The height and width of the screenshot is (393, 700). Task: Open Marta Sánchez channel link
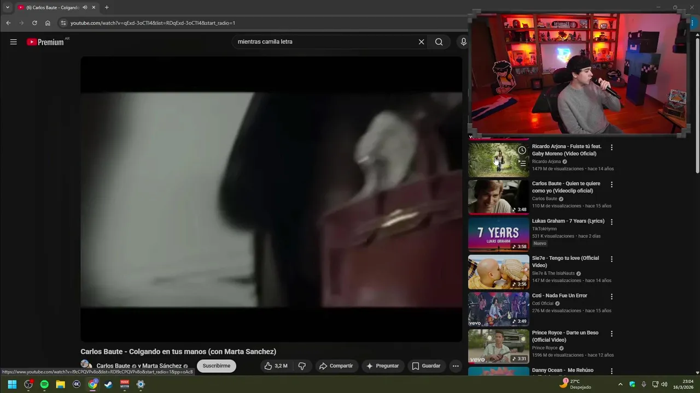click(x=162, y=366)
